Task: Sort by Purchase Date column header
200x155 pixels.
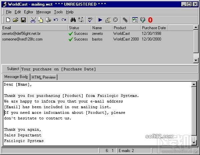Action: (x=155, y=28)
